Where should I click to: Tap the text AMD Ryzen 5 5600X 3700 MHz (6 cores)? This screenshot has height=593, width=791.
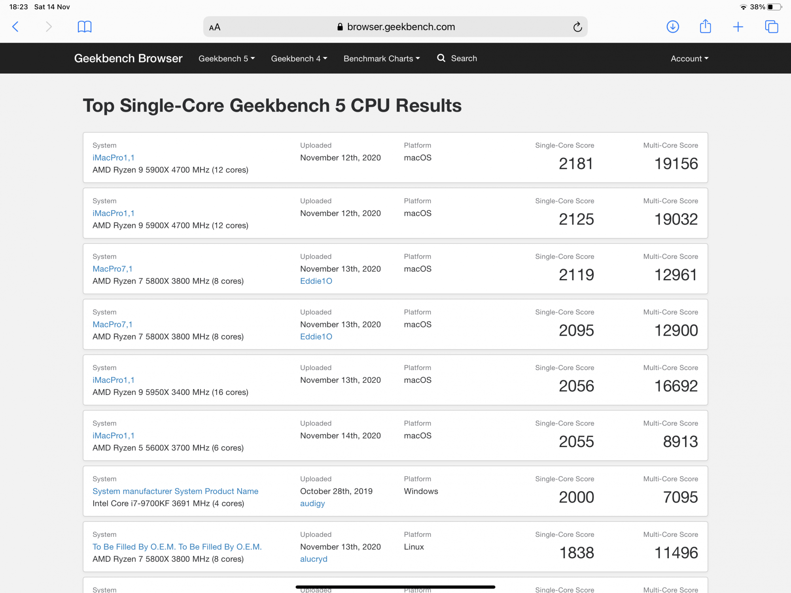(x=168, y=448)
